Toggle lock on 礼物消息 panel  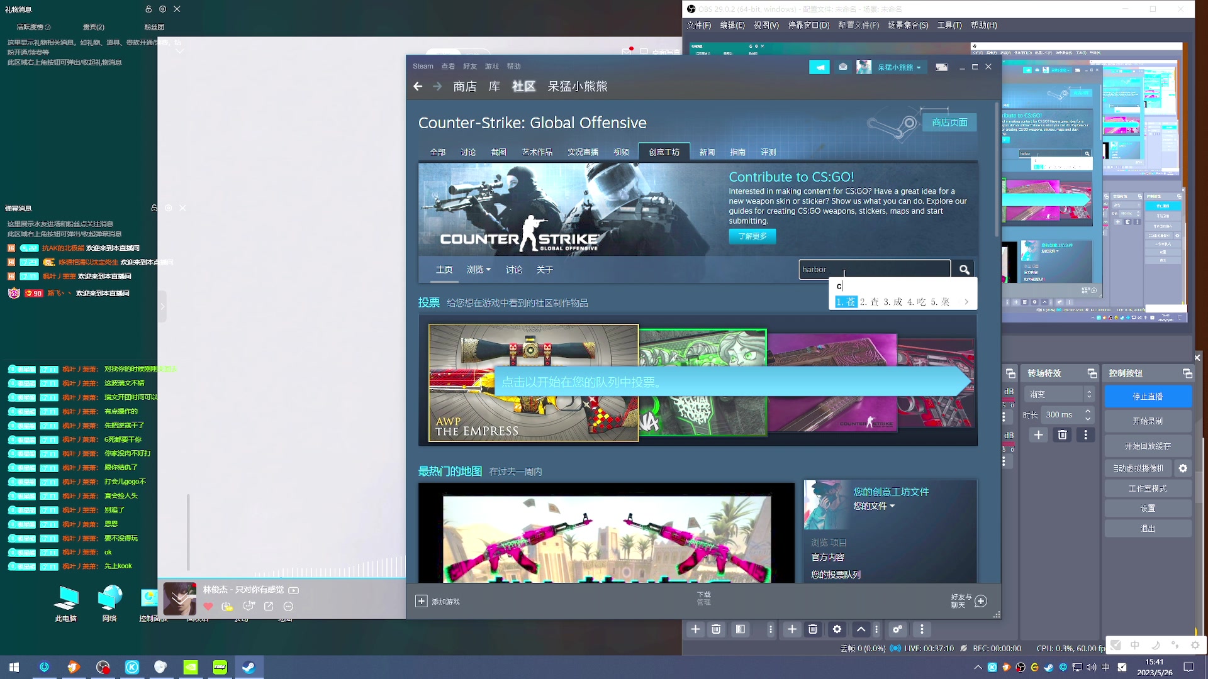point(148,9)
